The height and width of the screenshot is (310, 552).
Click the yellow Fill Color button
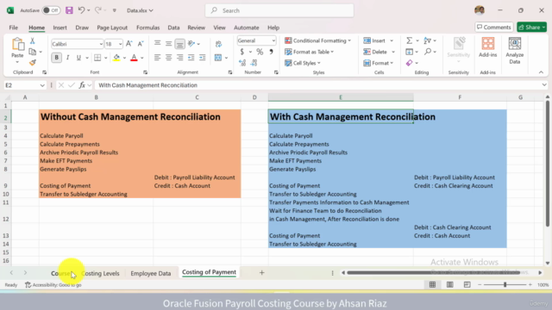point(116,58)
